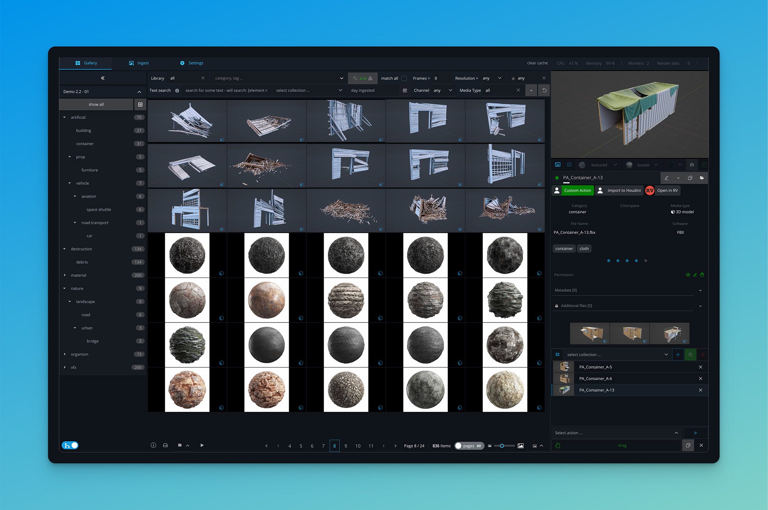This screenshot has width=768, height=510.
Task: Collapse the 'destruction' category in the sidebar
Action: pyautogui.click(x=65, y=249)
